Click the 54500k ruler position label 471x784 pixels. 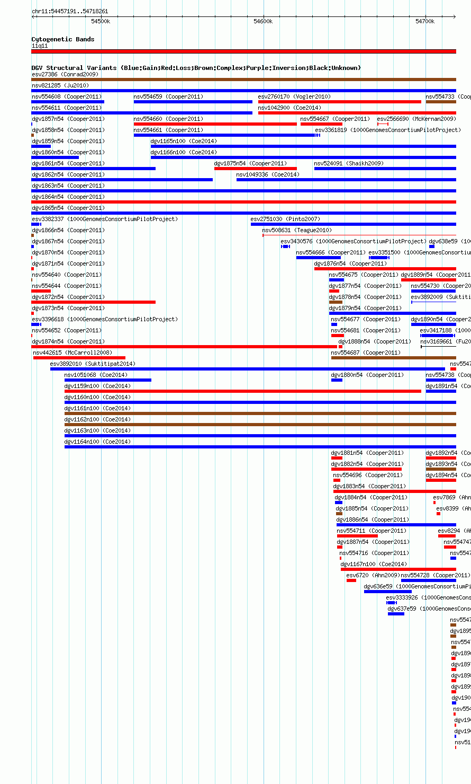[x=101, y=21]
